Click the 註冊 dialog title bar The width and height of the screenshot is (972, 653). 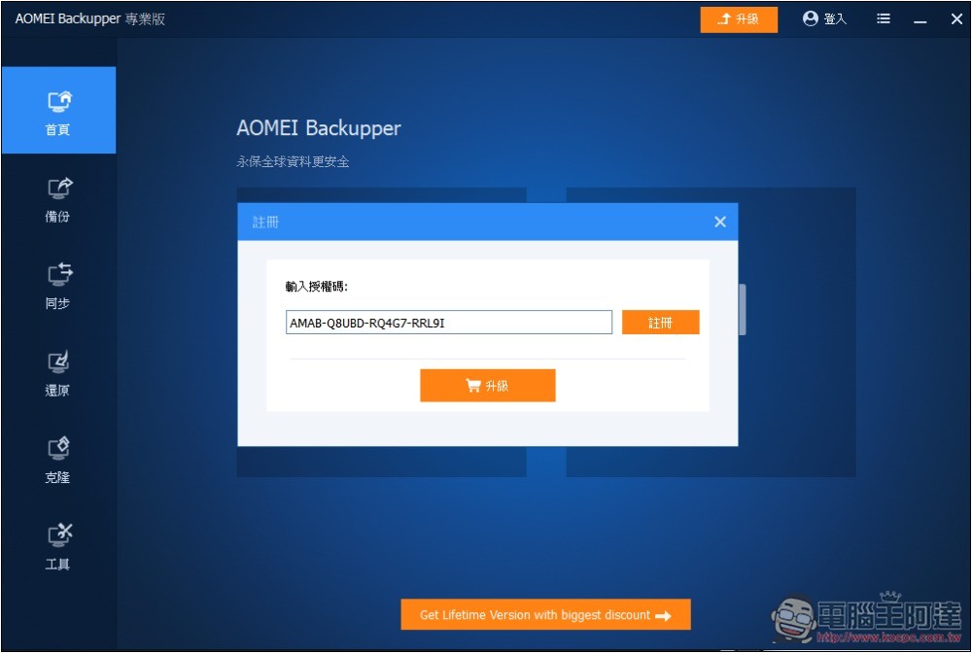pos(467,223)
